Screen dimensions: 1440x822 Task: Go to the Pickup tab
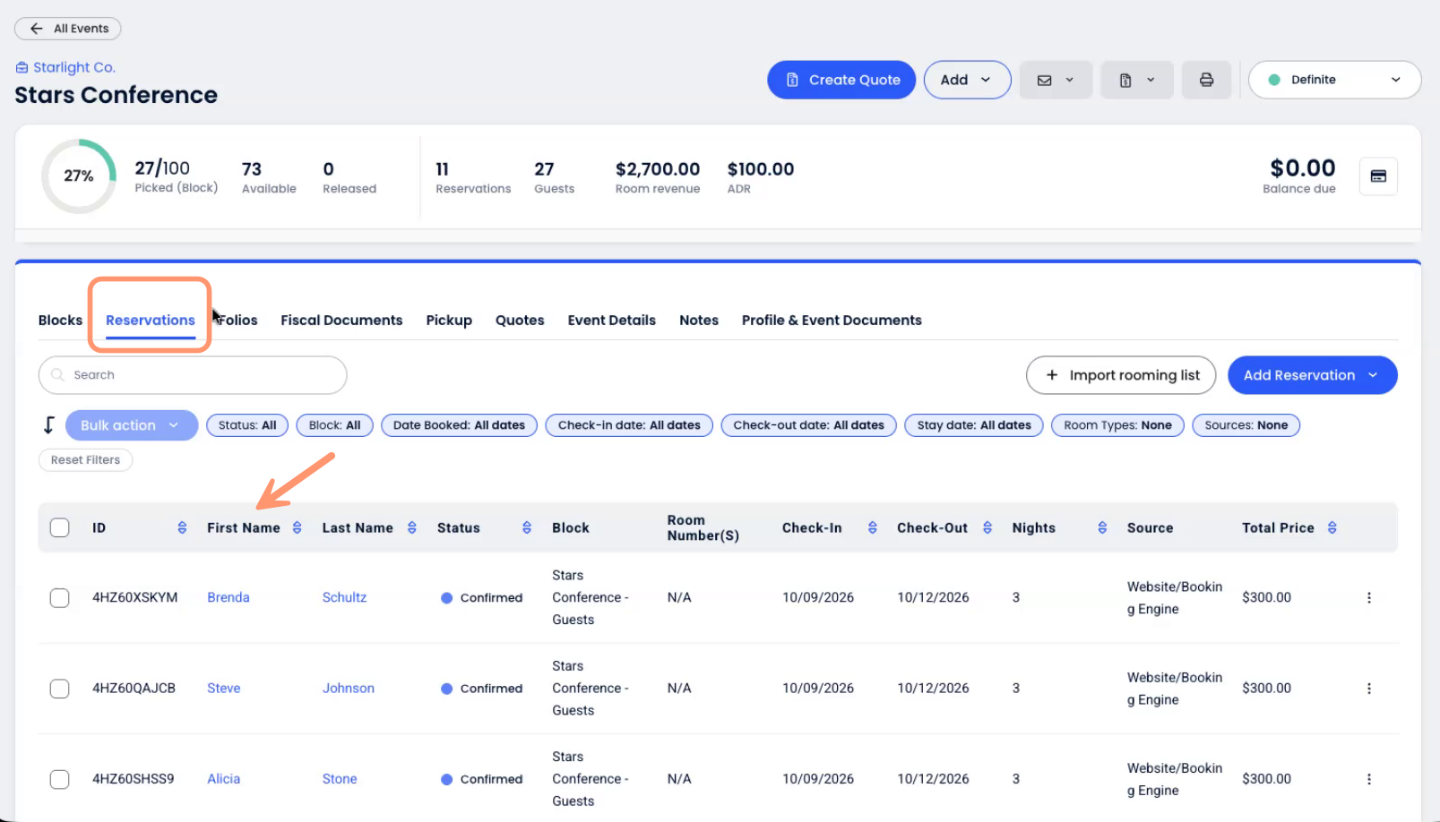coord(449,321)
